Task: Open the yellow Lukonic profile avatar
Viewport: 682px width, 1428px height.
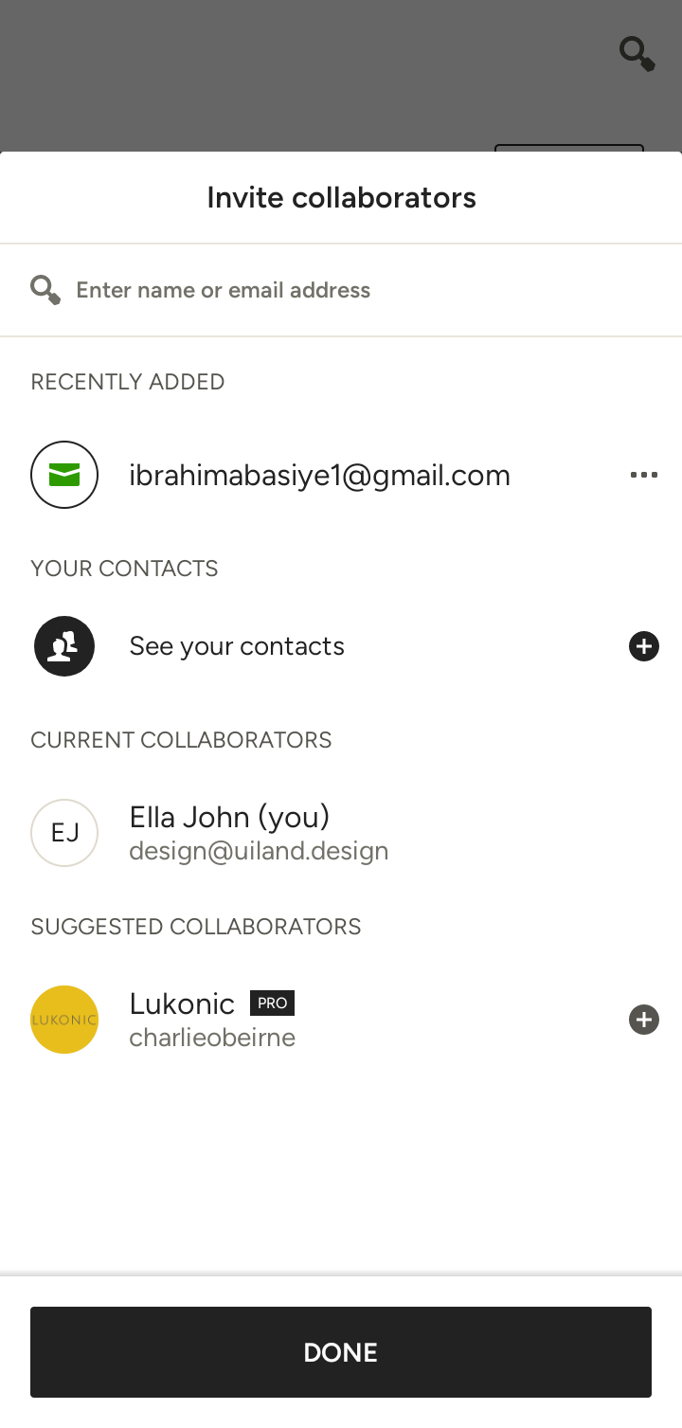Action: pyautogui.click(x=64, y=1020)
